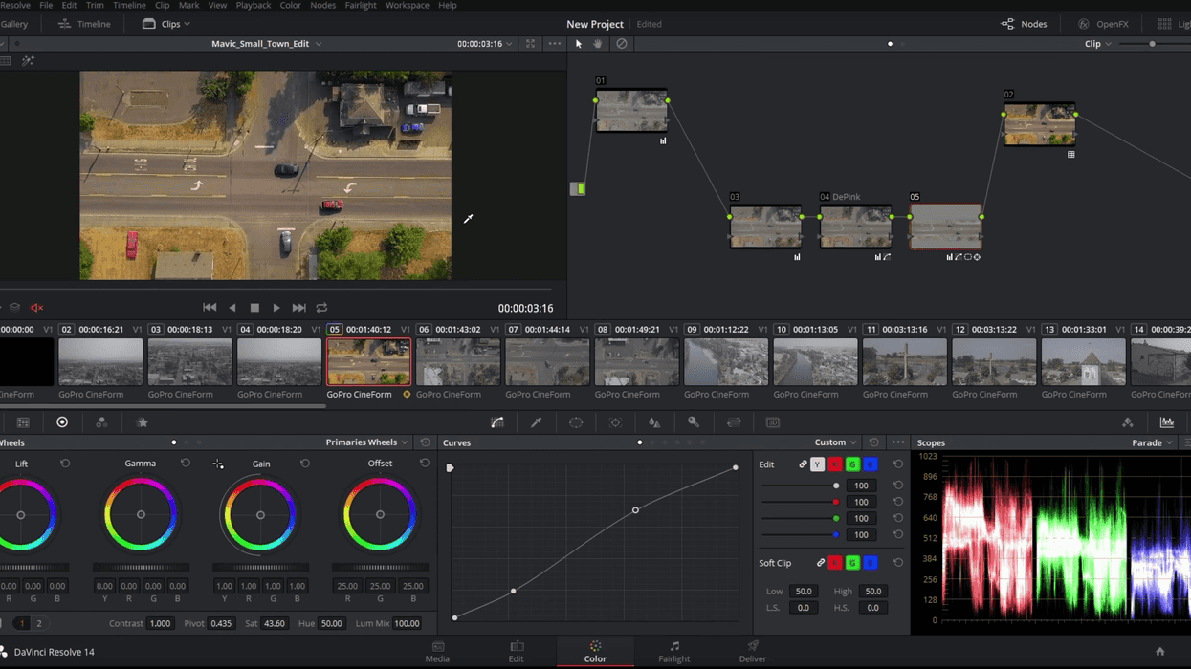Toggle the red Edit curve channel
This screenshot has width=1191, height=669.
coord(835,464)
